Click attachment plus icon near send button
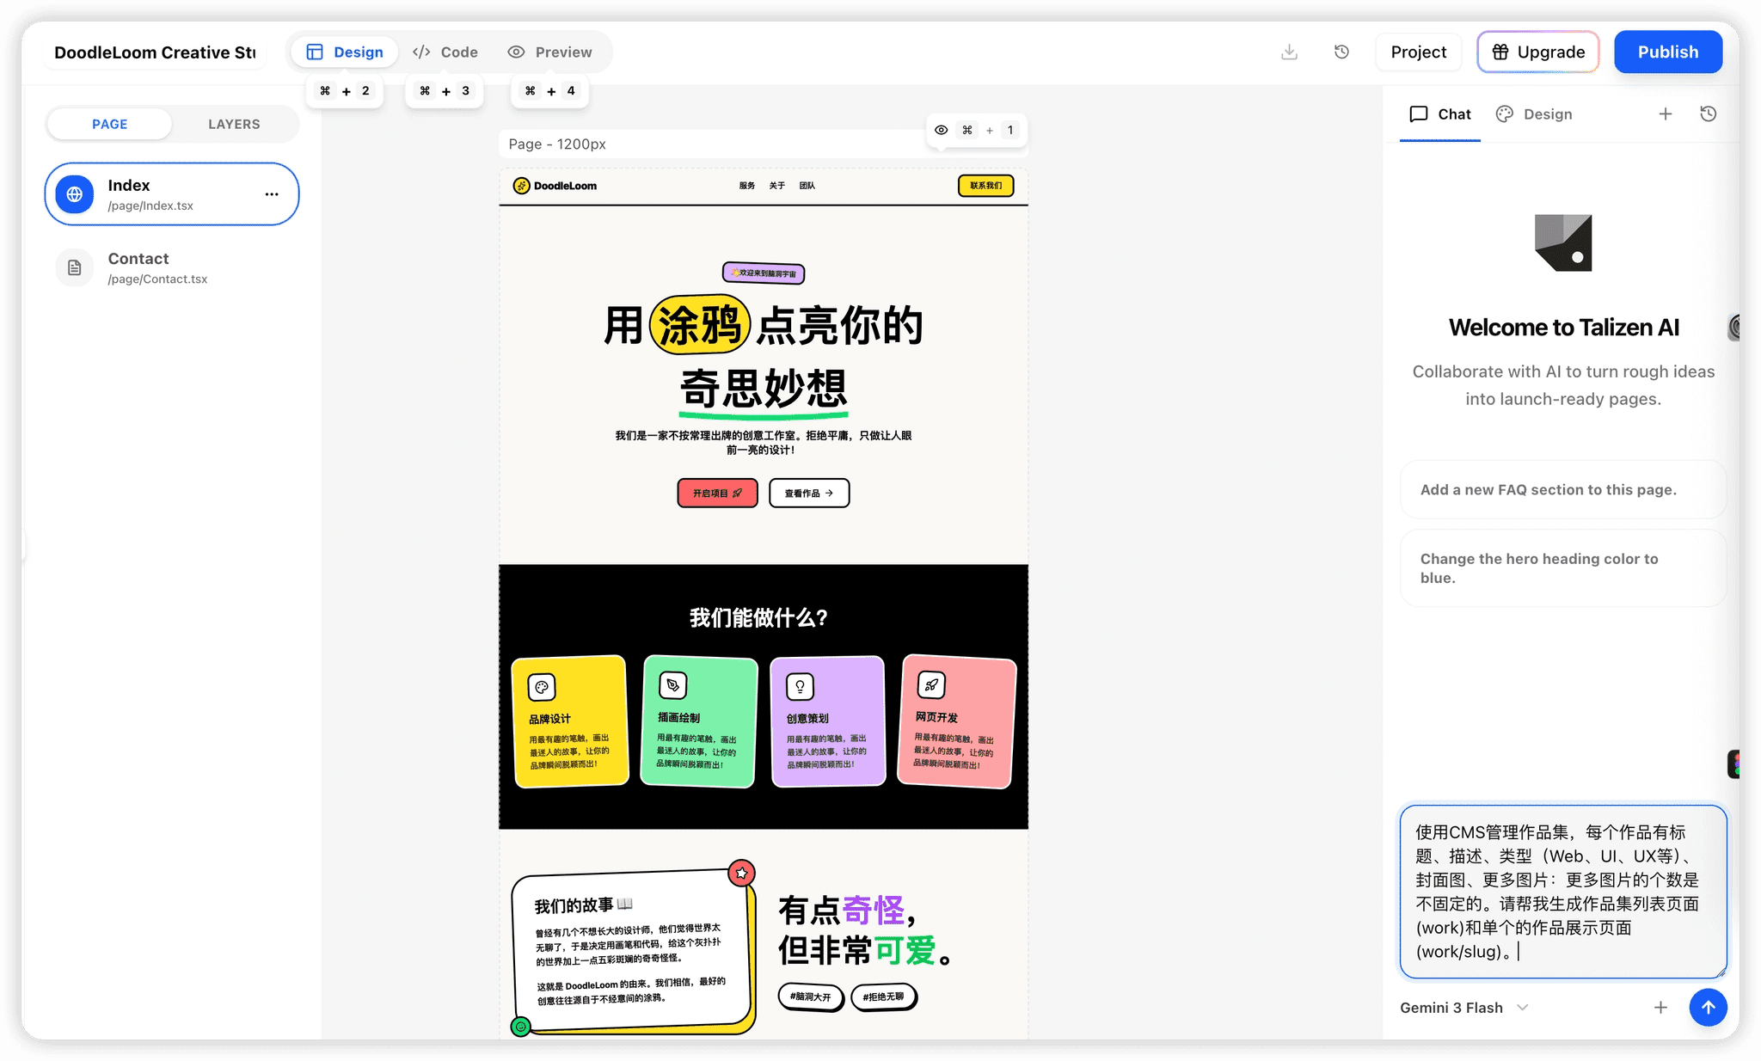The height and width of the screenshot is (1061, 1761). (x=1660, y=1007)
